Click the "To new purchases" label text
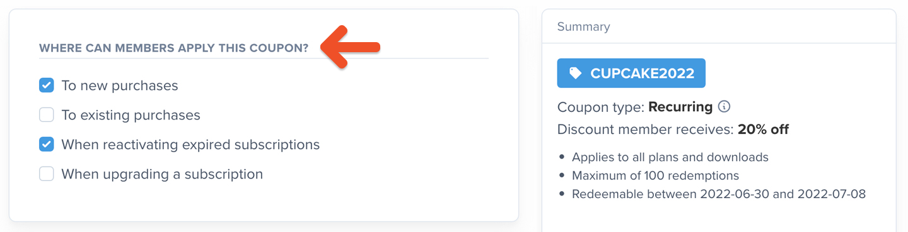 [x=120, y=86]
